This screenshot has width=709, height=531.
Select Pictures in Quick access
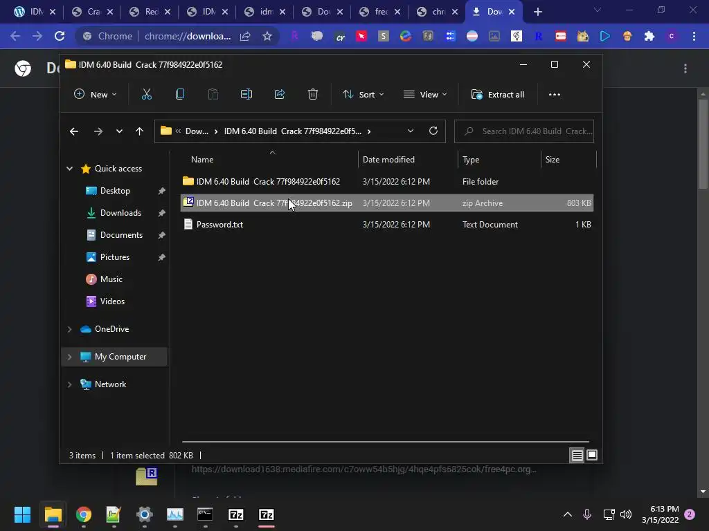(x=115, y=257)
